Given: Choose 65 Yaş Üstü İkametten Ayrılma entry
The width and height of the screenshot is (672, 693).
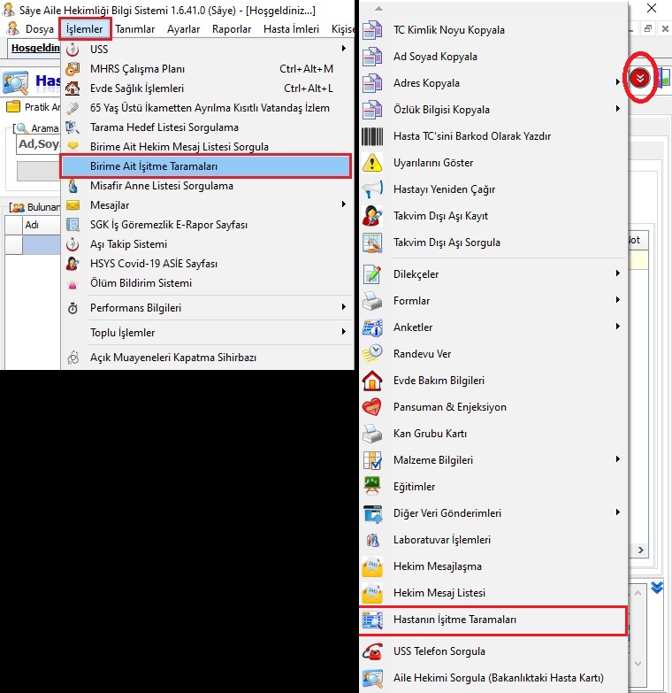Looking at the screenshot, I should (x=206, y=108).
